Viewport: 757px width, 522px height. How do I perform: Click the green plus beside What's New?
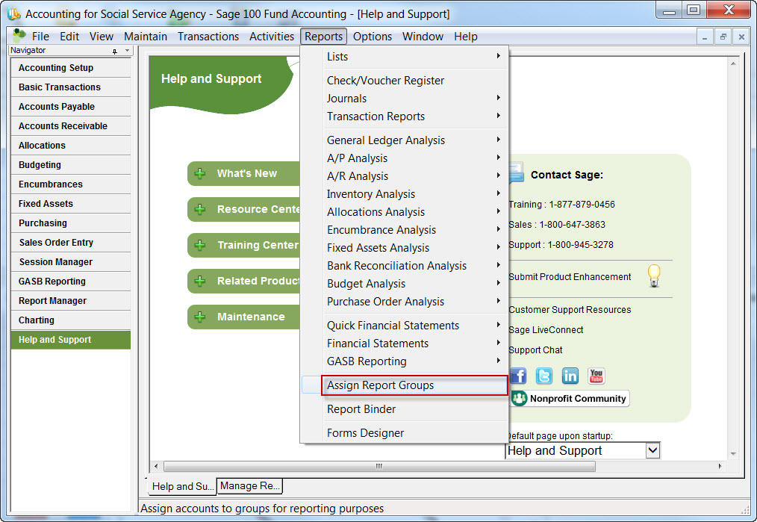pos(200,173)
